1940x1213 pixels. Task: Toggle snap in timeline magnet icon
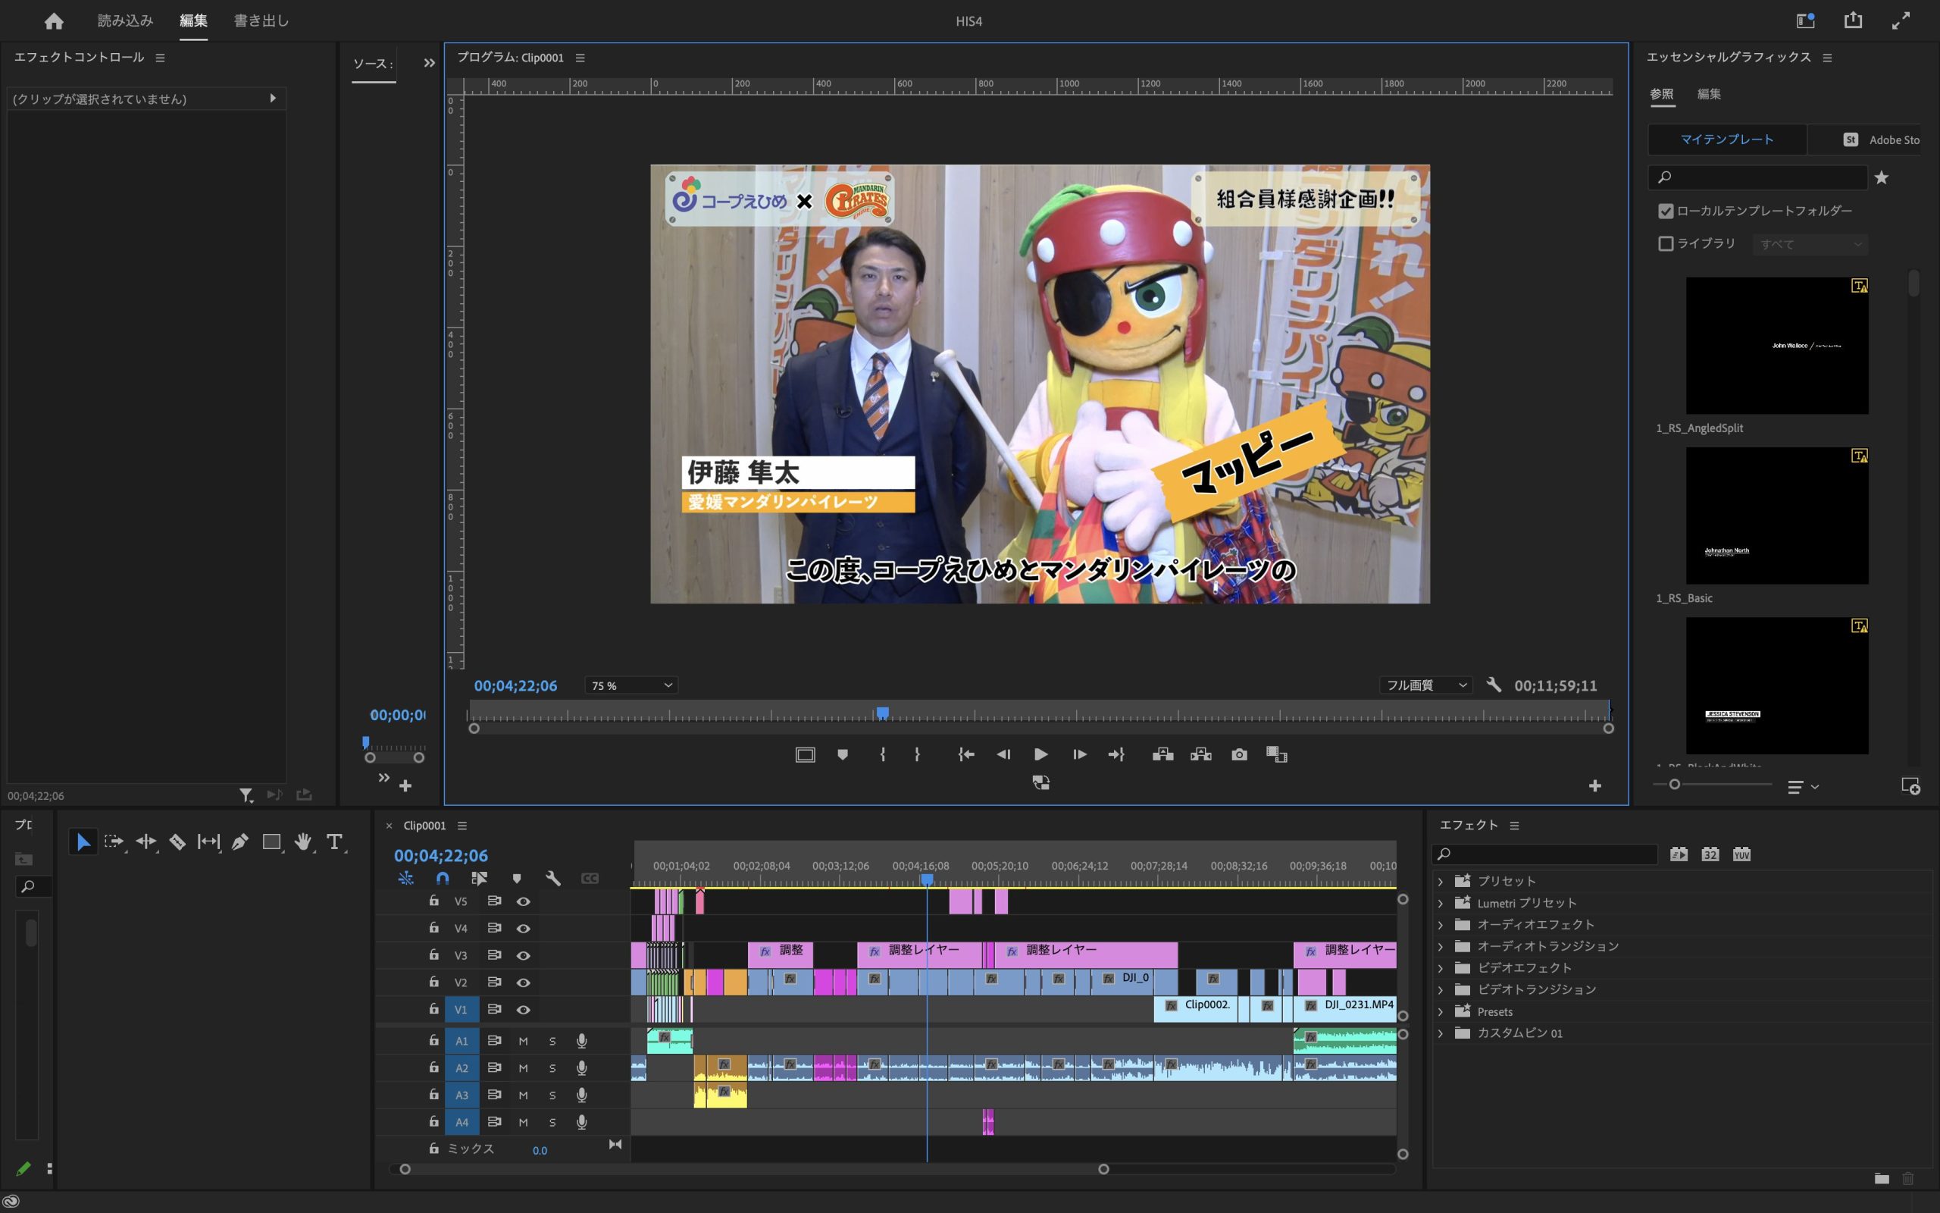tap(443, 879)
